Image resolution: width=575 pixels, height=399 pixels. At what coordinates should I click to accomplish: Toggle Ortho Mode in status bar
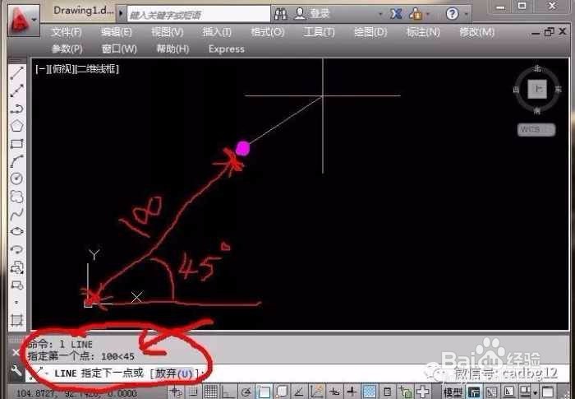(228, 392)
